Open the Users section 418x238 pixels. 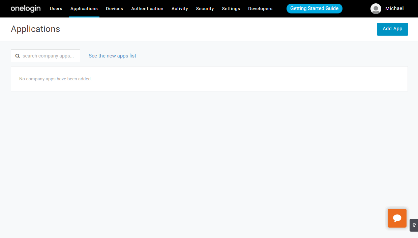[x=56, y=9]
